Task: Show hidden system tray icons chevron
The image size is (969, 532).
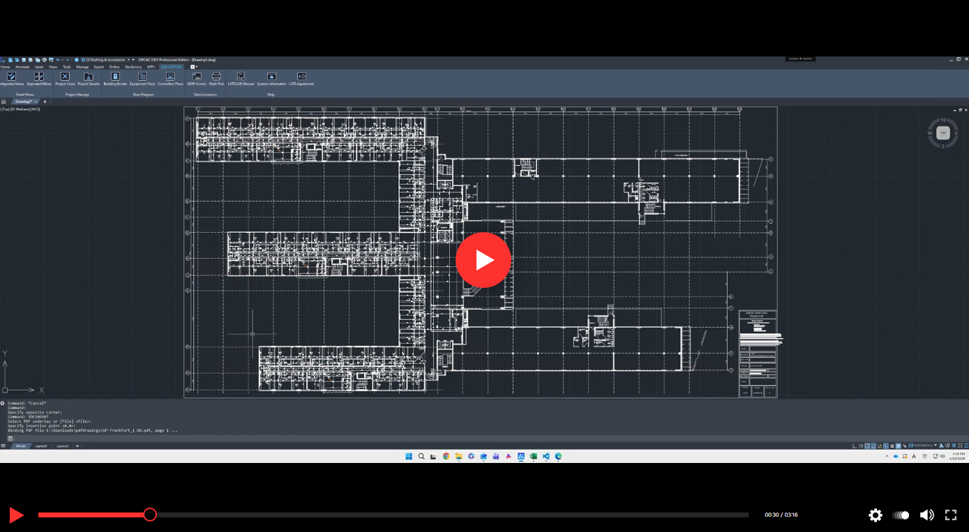Action: (887, 457)
